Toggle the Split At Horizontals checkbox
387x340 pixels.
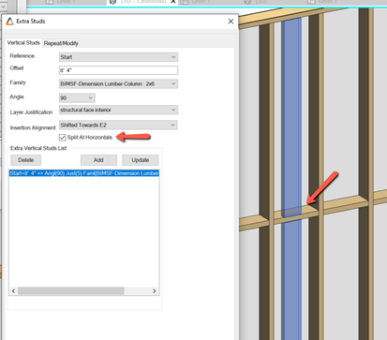pyautogui.click(x=63, y=138)
